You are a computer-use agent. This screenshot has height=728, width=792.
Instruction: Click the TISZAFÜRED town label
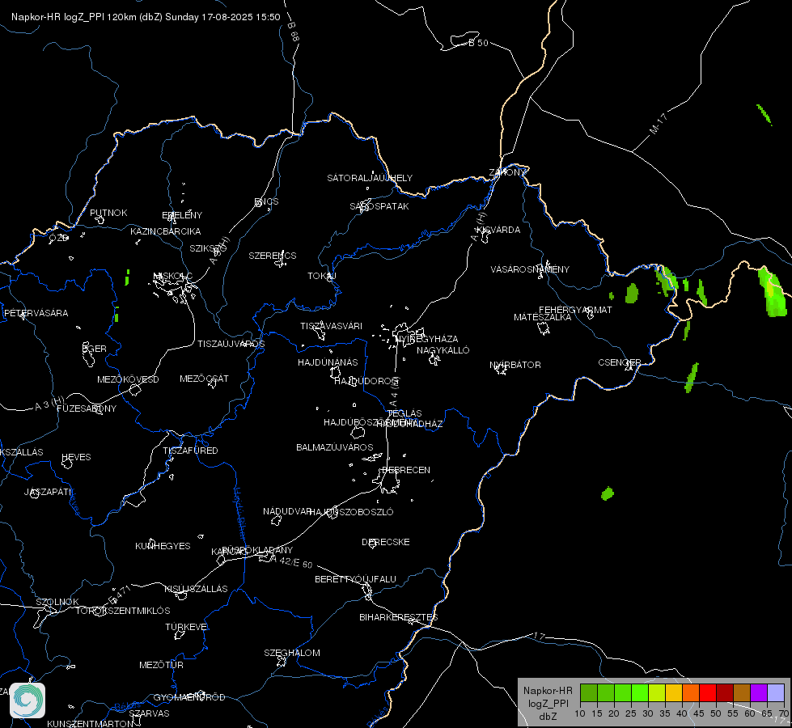pos(190,450)
